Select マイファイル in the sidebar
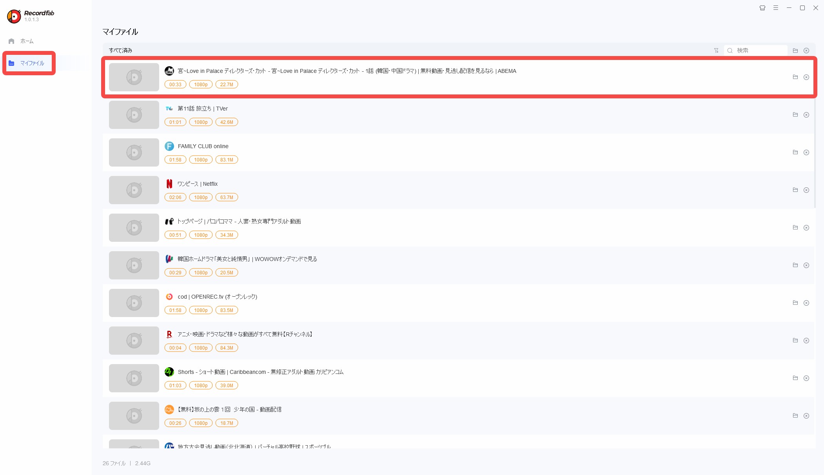 (27, 63)
